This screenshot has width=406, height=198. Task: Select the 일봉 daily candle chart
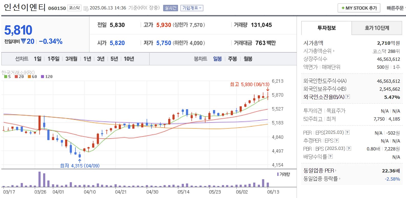(x=217, y=59)
